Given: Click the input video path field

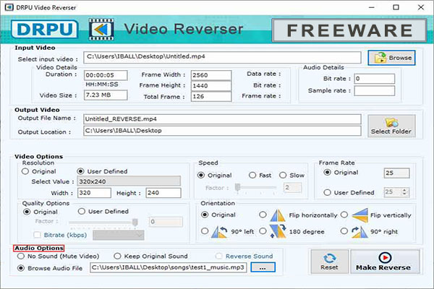Looking at the screenshot, I should [x=222, y=57].
